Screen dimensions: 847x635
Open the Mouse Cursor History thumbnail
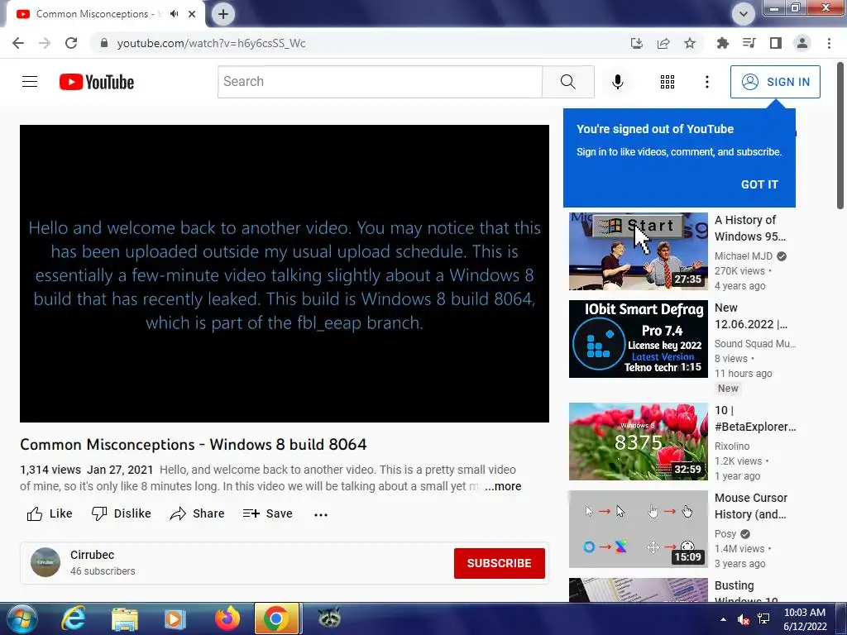point(638,528)
